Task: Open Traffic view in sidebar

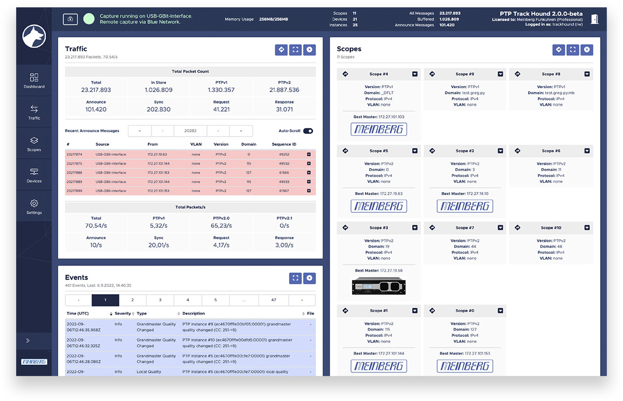Action: (34, 112)
